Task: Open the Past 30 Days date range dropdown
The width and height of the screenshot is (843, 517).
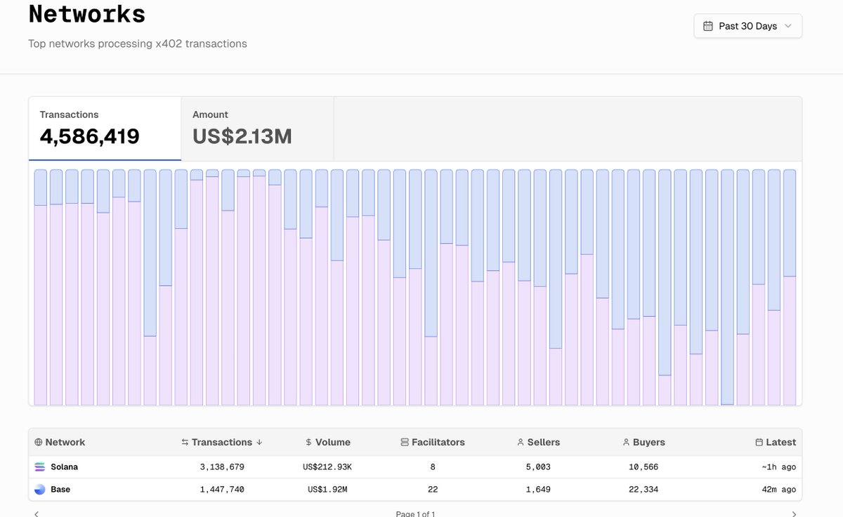Action: [x=747, y=26]
